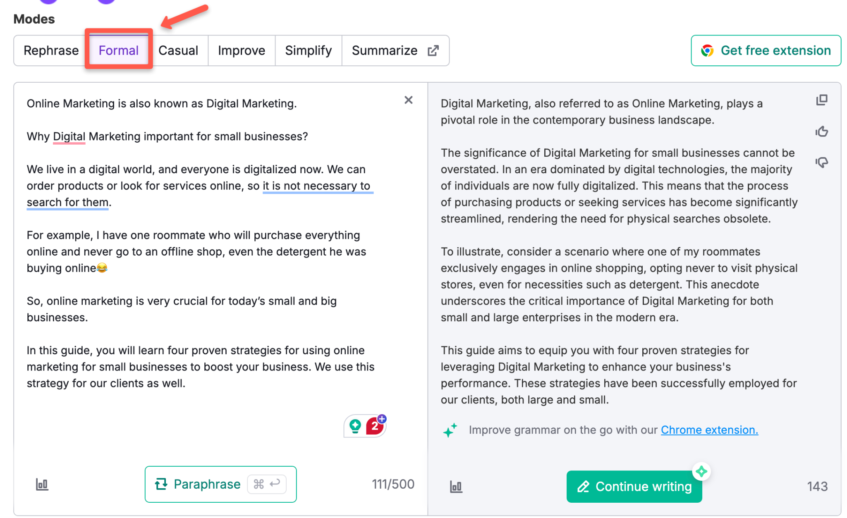Give a thumbs up to the result

click(x=822, y=131)
